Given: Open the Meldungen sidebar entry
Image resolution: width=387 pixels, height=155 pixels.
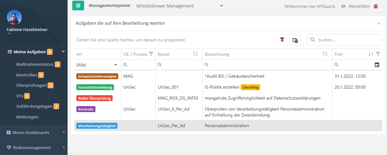Looking at the screenshot, I should (27, 117).
